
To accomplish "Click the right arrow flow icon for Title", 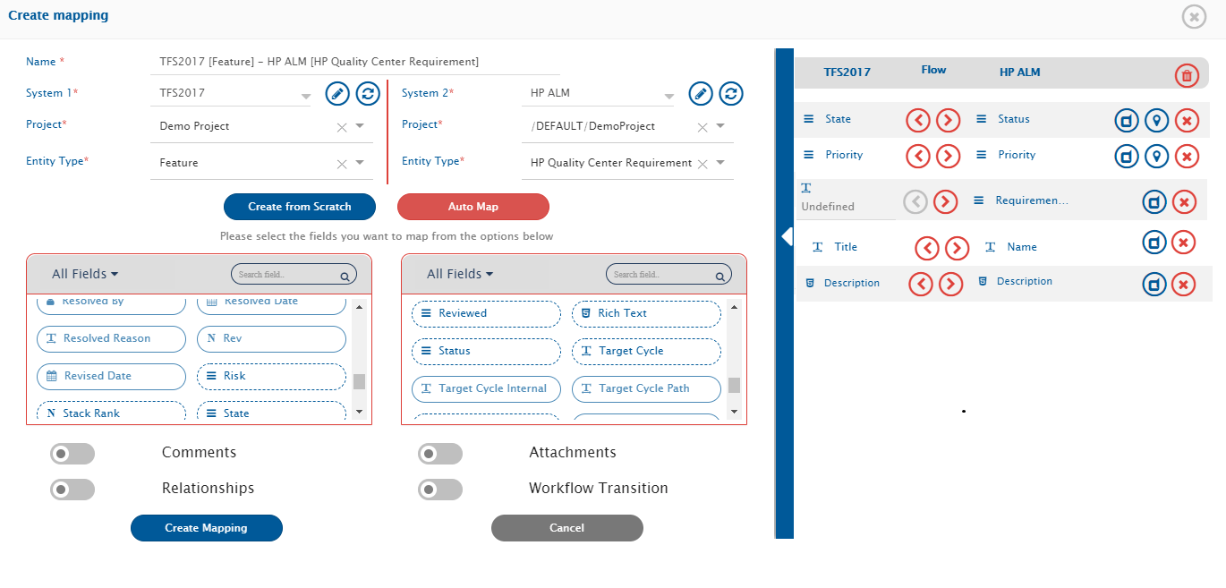I will pos(957,248).
